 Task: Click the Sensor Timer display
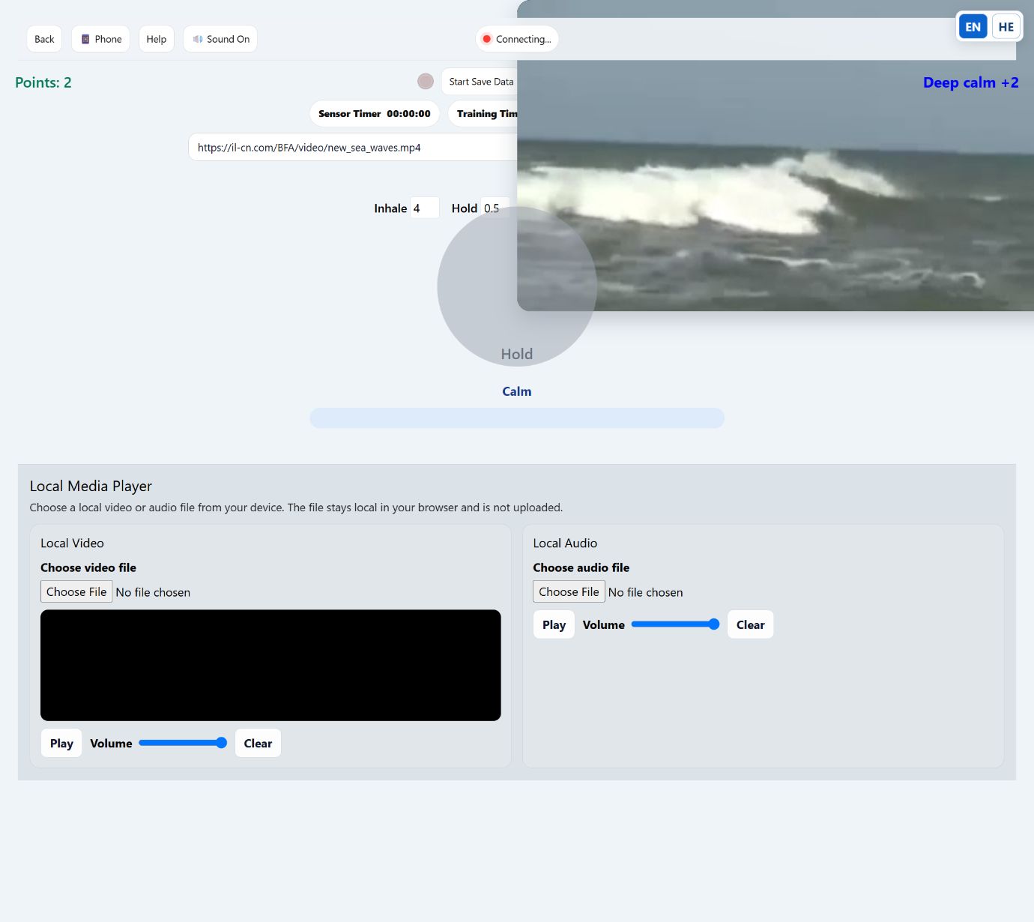[375, 114]
